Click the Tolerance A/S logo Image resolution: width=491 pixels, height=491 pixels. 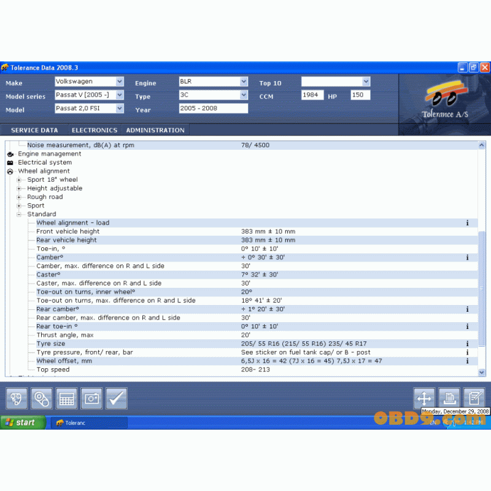445,99
